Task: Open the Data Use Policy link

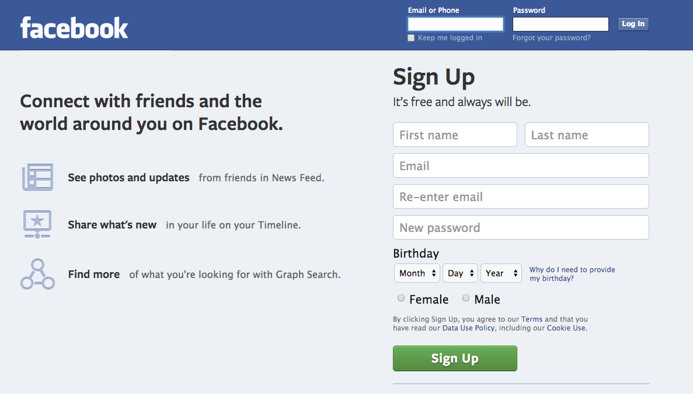Action: tap(468, 328)
